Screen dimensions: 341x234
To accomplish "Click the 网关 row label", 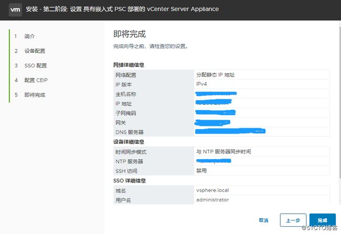I will click(x=121, y=122).
